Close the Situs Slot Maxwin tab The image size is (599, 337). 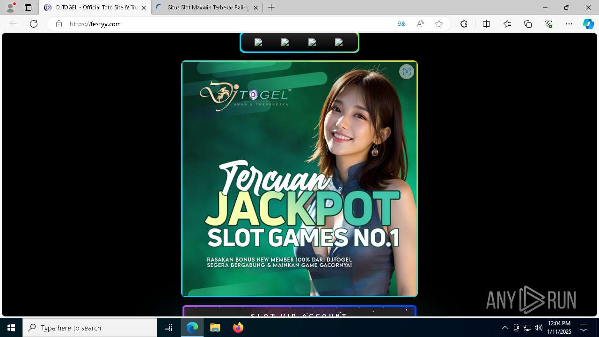click(x=256, y=7)
